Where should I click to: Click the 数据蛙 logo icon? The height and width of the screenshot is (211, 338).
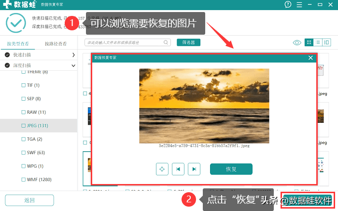(7, 4)
